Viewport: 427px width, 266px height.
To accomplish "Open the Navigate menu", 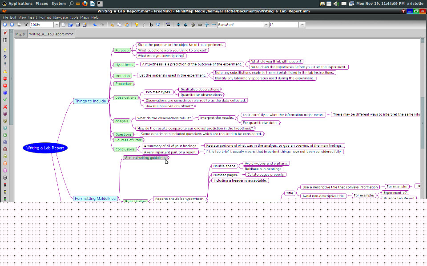I will point(60,17).
